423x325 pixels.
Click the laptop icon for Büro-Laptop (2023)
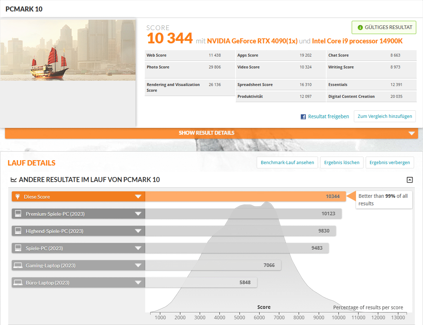(x=18, y=283)
